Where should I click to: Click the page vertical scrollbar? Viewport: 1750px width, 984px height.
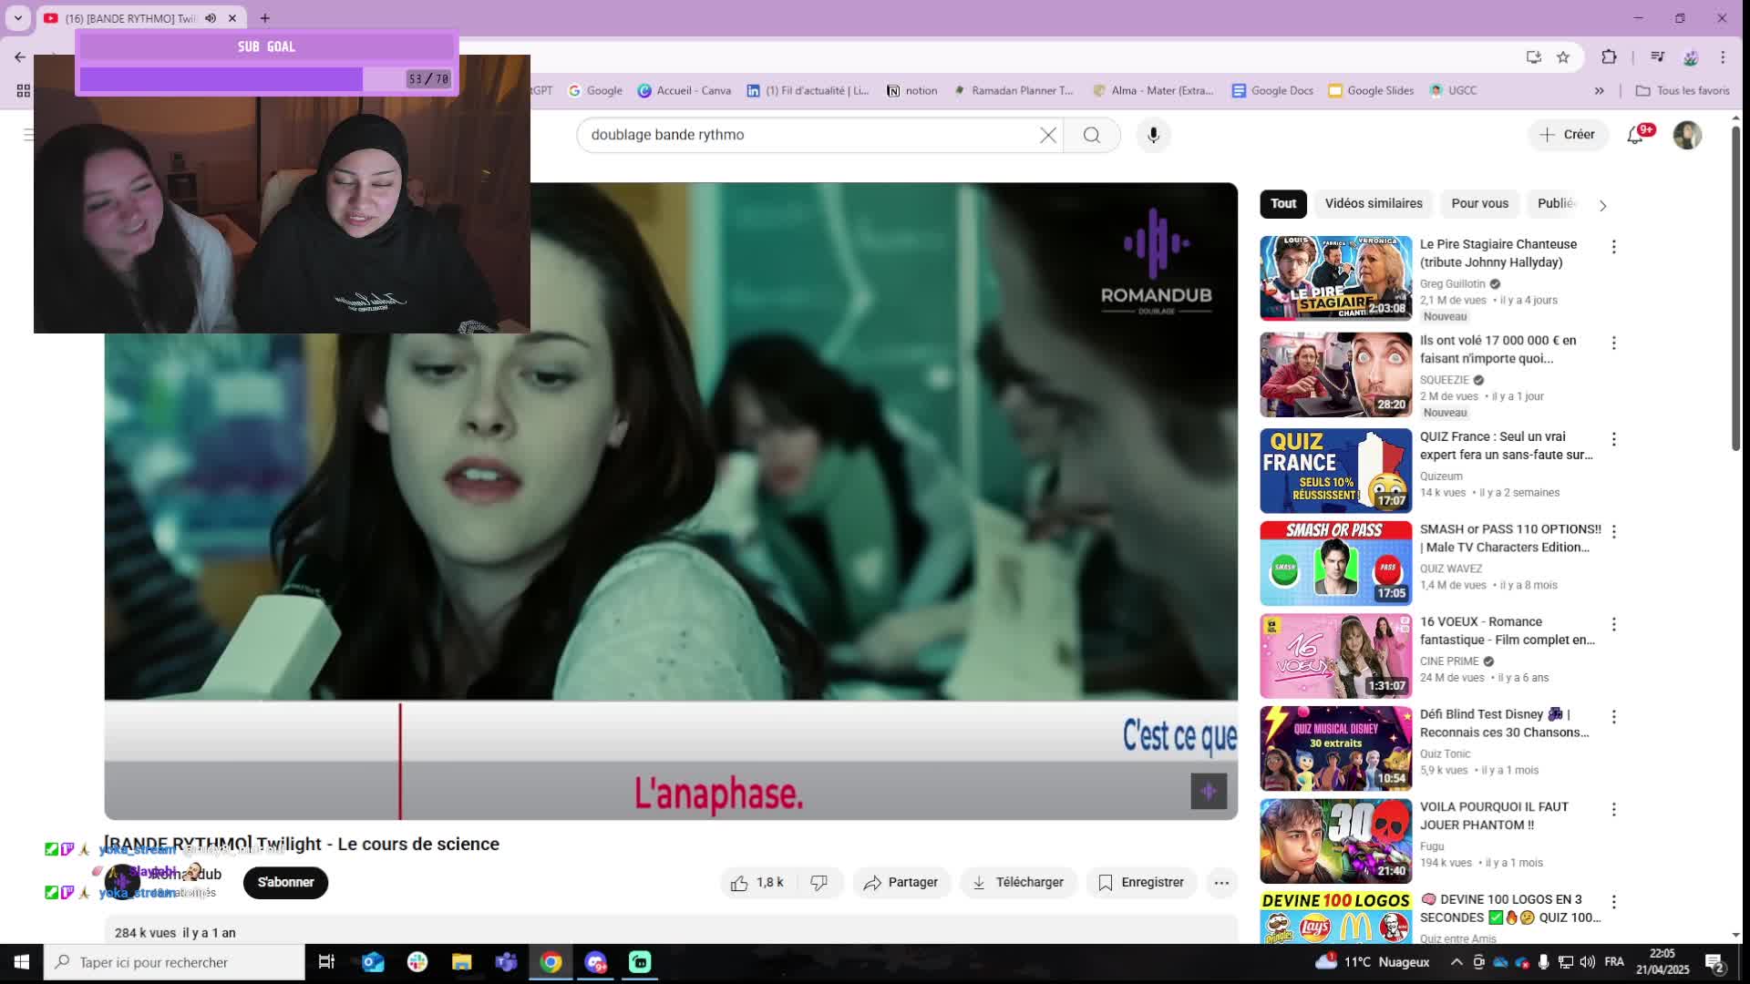coord(1735,287)
